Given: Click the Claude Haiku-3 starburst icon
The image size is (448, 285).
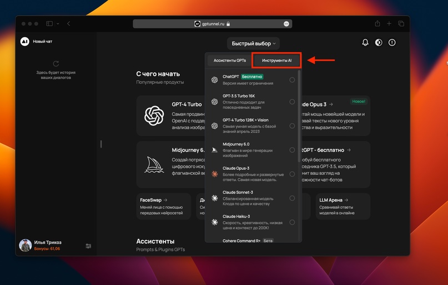Looking at the screenshot, I should pos(215,222).
